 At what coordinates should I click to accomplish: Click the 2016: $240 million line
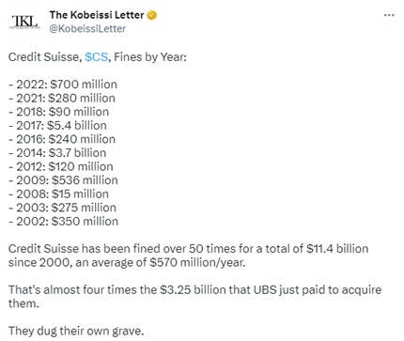click(62, 139)
